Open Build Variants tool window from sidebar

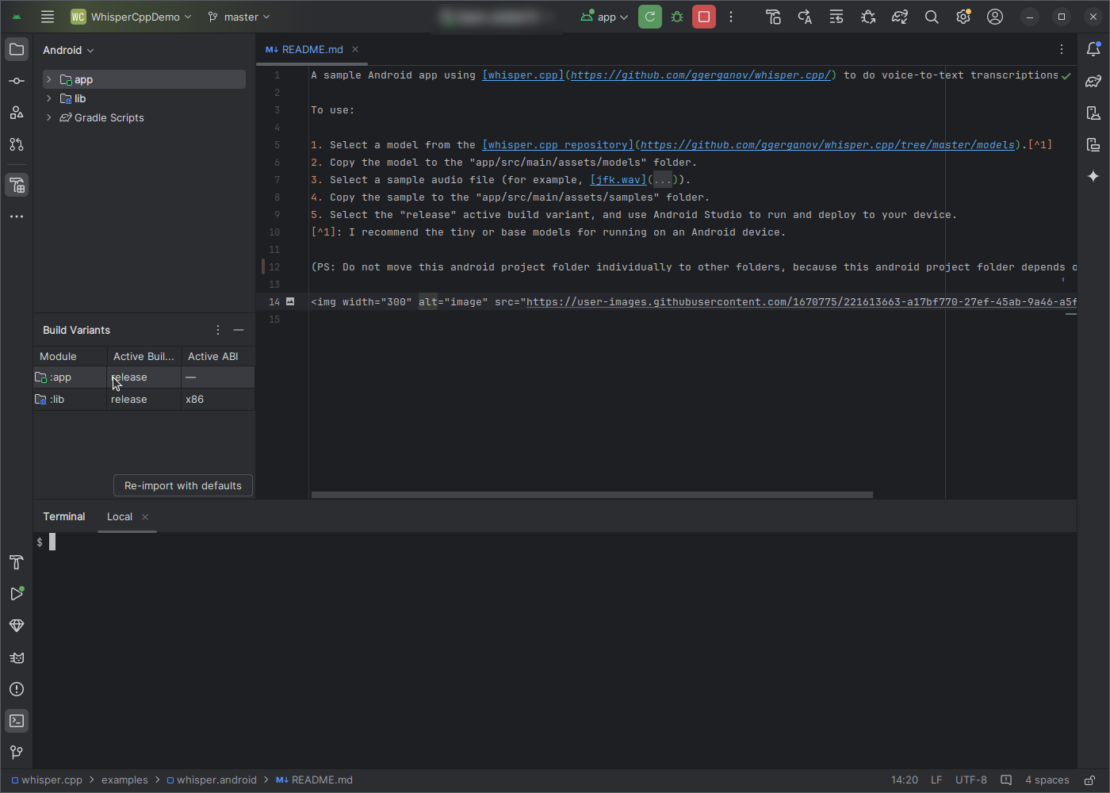coord(17,186)
